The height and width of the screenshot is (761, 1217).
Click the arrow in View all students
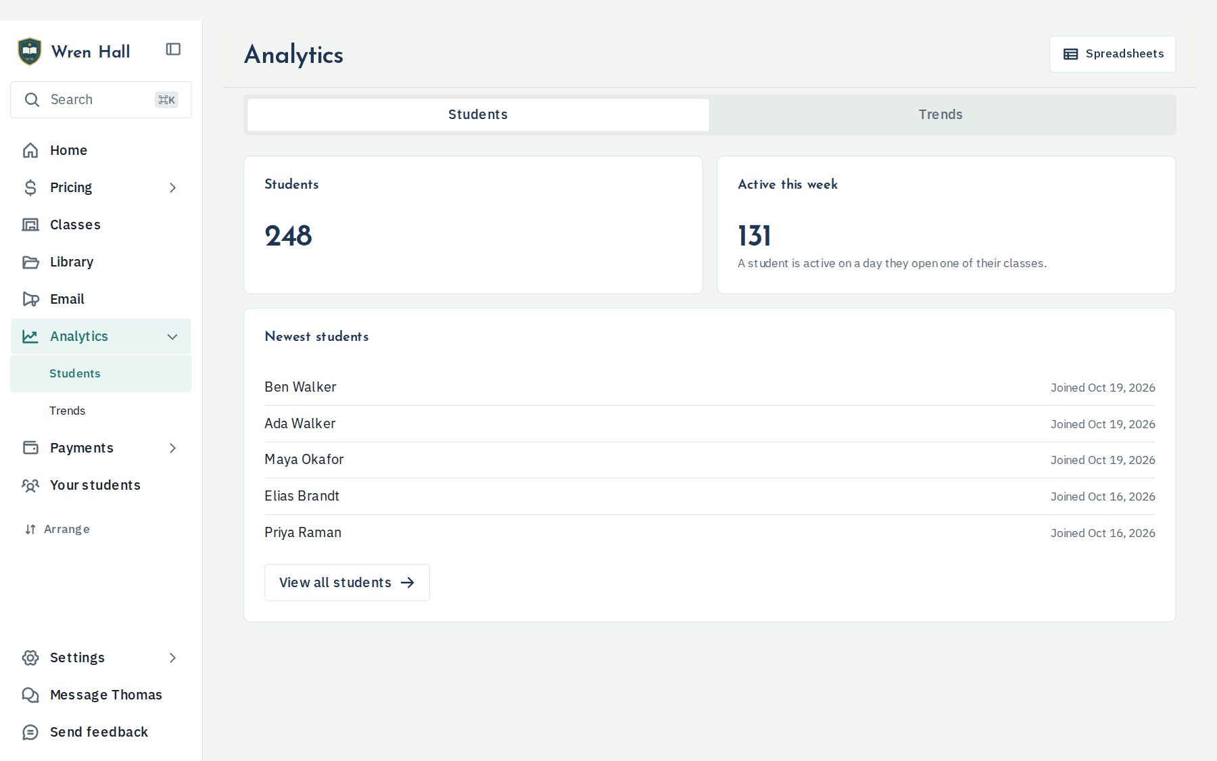coord(407,582)
